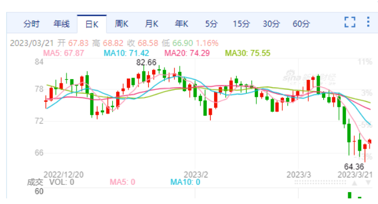Switch to the 分时 tab
This screenshot has height=204, width=378.
click(x=32, y=24)
